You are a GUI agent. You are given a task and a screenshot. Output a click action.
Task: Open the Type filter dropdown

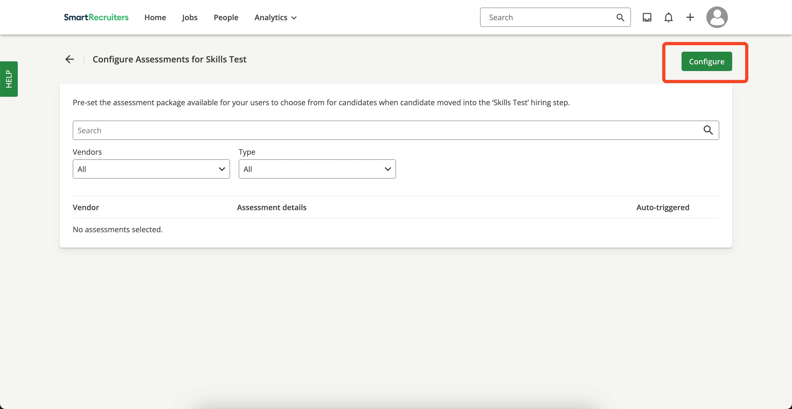(x=317, y=169)
